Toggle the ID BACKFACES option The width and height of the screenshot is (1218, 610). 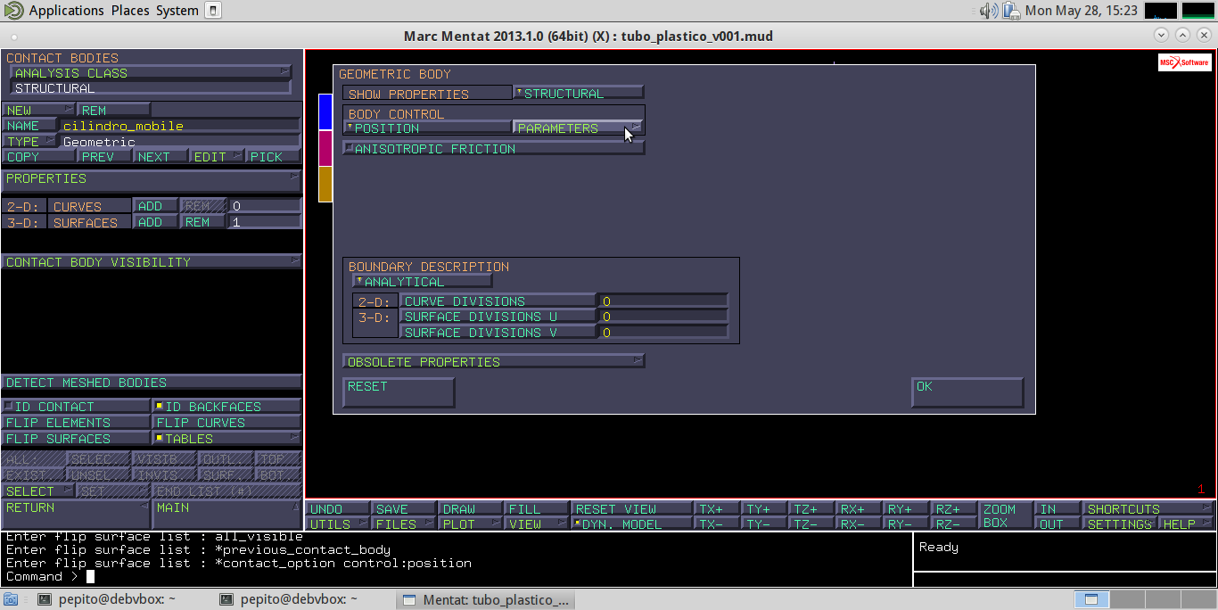point(226,407)
